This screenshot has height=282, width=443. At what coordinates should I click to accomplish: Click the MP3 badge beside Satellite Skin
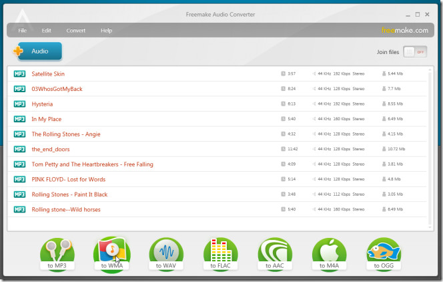pyautogui.click(x=19, y=74)
